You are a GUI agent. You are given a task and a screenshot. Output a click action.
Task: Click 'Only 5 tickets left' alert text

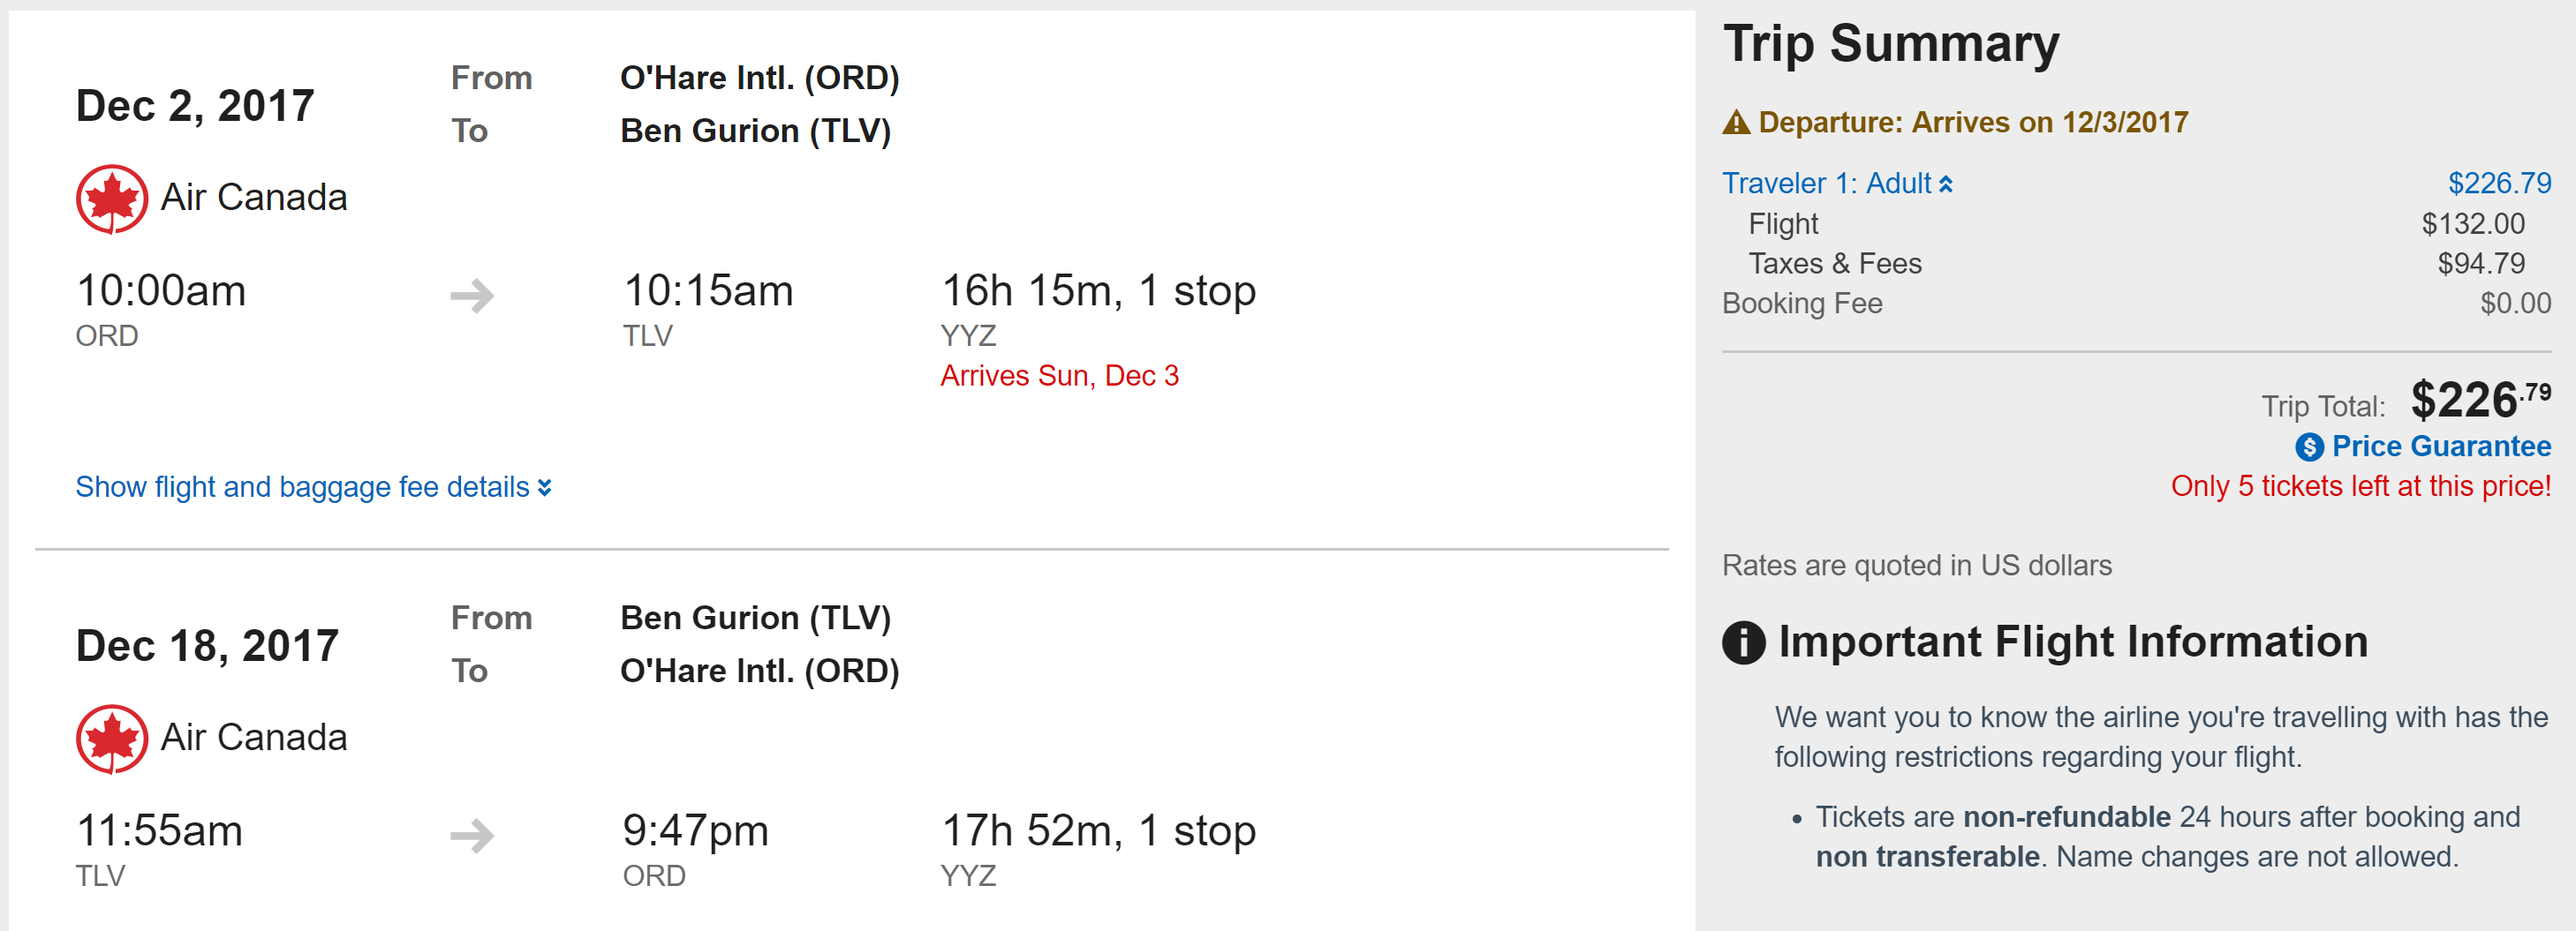coord(2360,486)
